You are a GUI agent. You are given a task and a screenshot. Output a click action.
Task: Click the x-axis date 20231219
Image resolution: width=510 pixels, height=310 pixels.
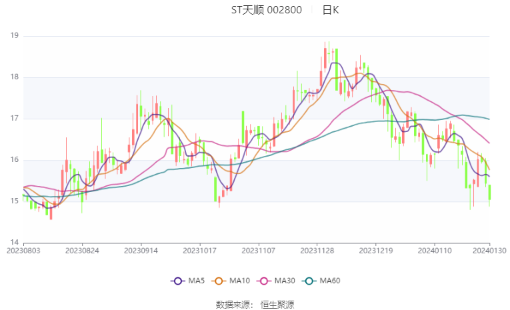[x=376, y=251]
